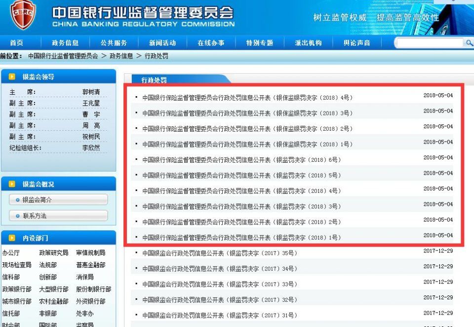Screen dimensions: 474x327
Task: Click the yellow arrow icon on 银监会领导 panel
Action: (12, 77)
